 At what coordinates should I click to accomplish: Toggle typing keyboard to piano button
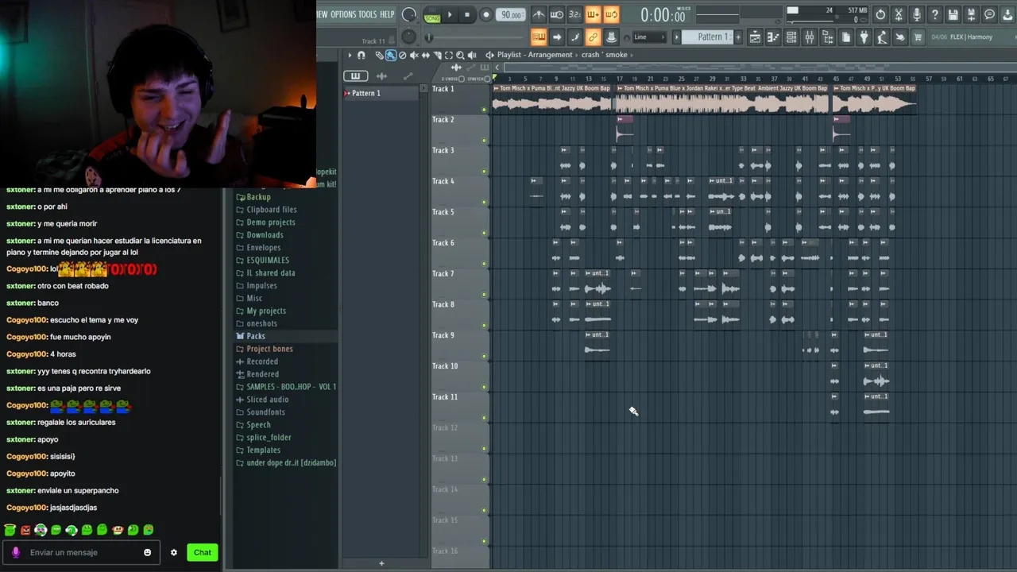[x=539, y=37]
